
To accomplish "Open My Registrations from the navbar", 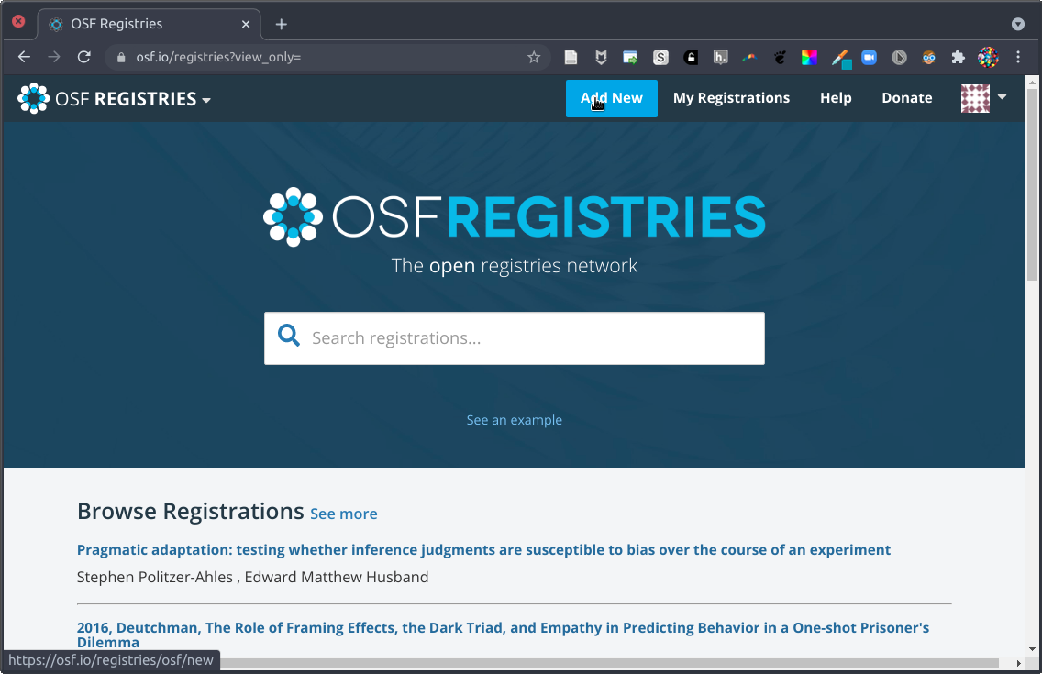I will pos(731,98).
